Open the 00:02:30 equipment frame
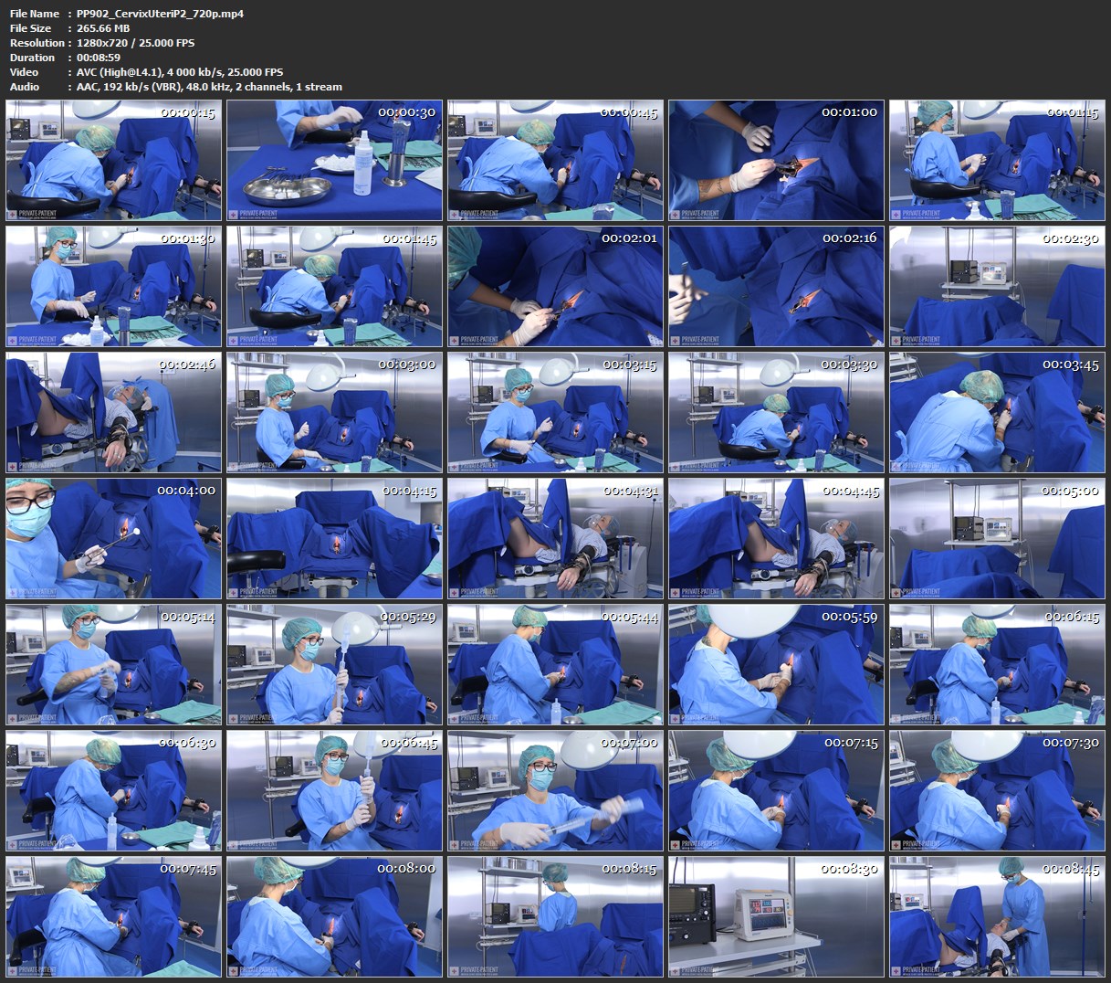Screen dimensions: 1111x983 pyautogui.click(x=997, y=286)
